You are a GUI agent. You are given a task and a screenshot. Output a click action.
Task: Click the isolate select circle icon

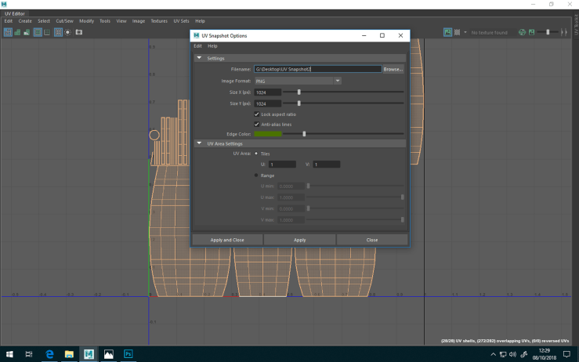(67, 32)
